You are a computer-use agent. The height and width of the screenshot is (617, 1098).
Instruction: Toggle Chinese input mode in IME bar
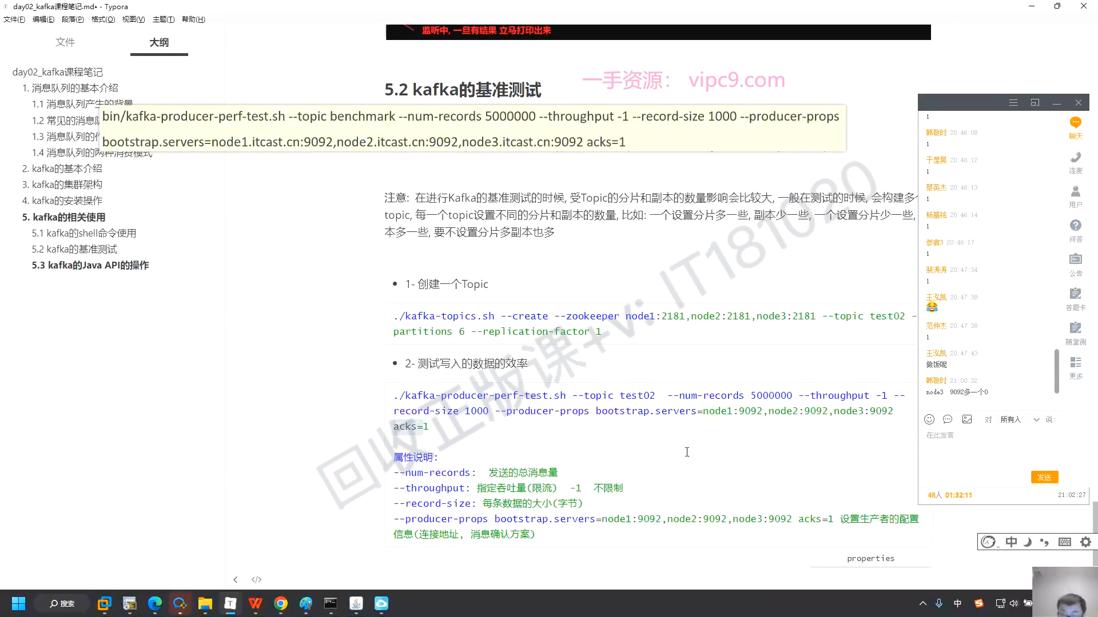1011,542
